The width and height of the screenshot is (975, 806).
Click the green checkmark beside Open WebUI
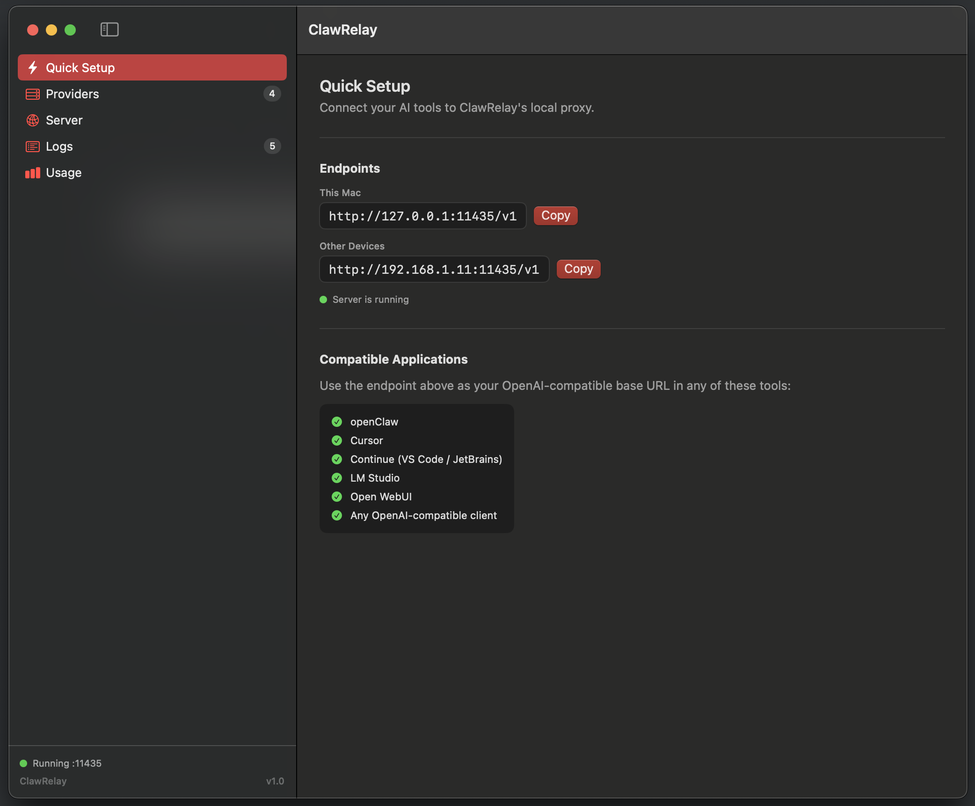[x=337, y=497]
